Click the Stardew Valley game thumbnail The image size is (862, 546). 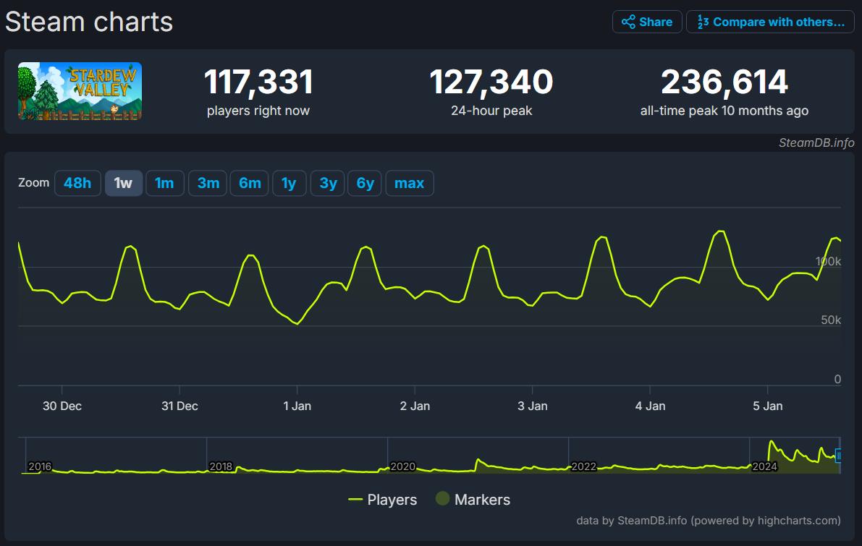pos(80,91)
